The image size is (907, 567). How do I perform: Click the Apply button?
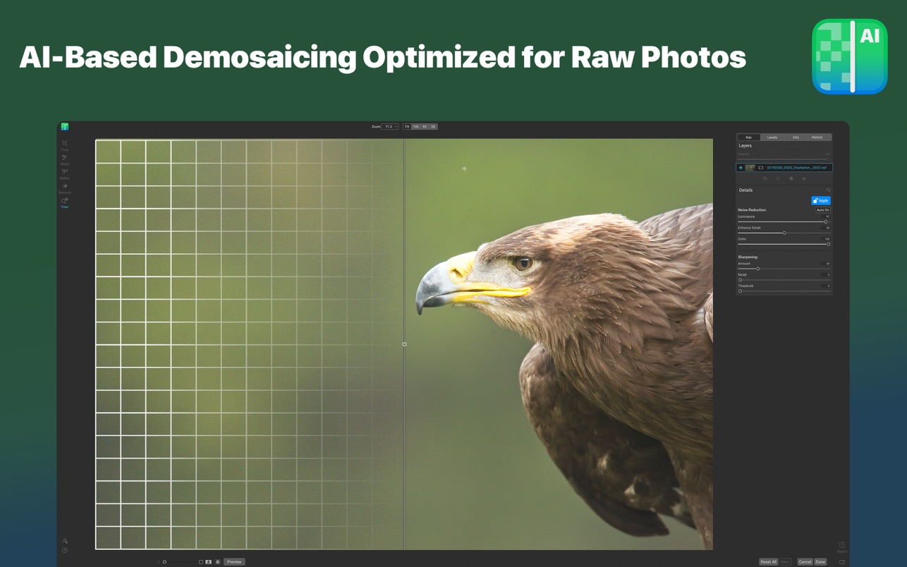pyautogui.click(x=820, y=201)
